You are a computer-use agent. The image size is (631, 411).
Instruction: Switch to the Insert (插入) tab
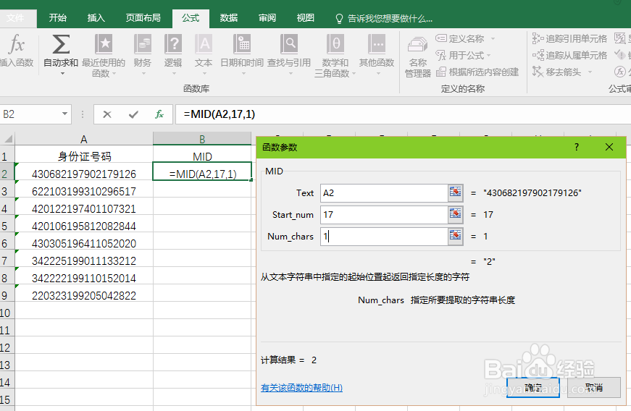click(96, 18)
